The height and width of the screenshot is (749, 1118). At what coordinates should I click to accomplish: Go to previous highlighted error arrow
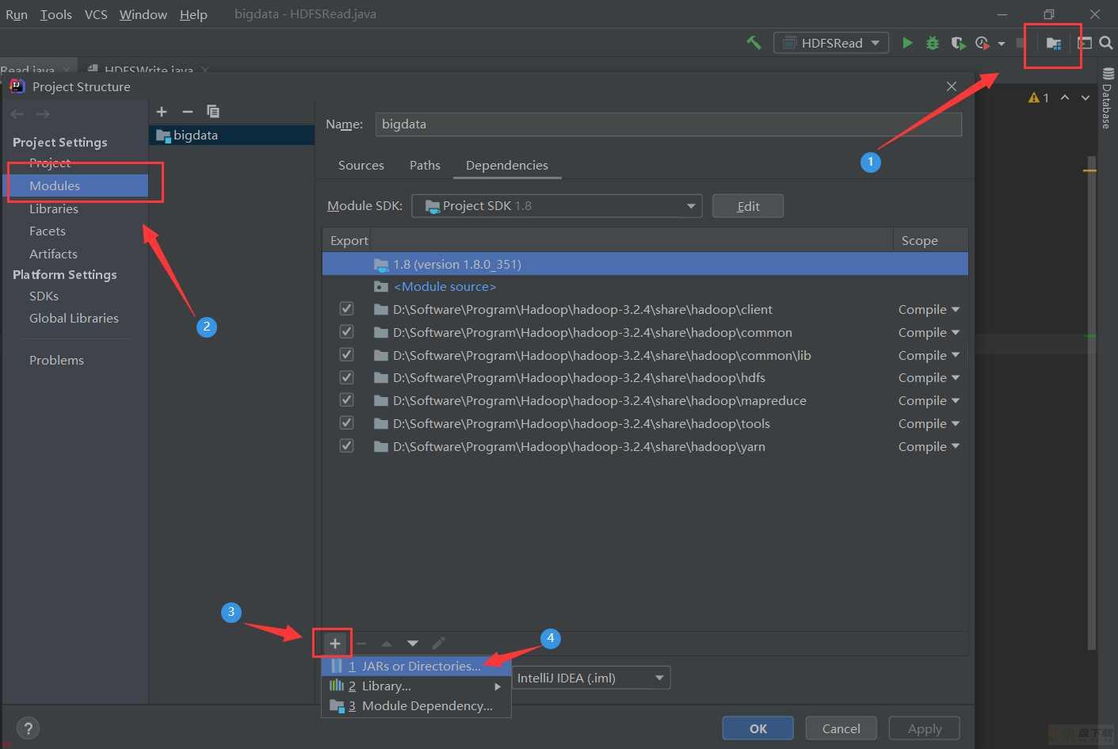1065,97
